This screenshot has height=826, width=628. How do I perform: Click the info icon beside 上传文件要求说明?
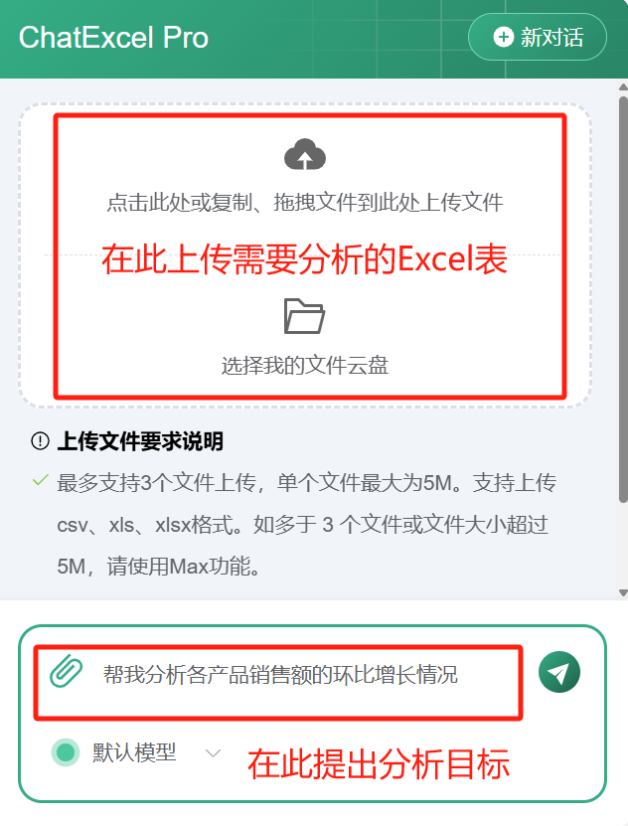point(41,441)
